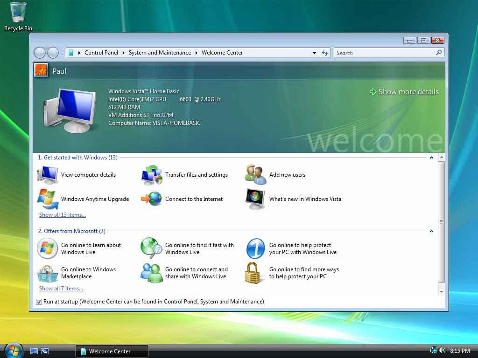Collapse the Get started with Windows section

click(431, 158)
